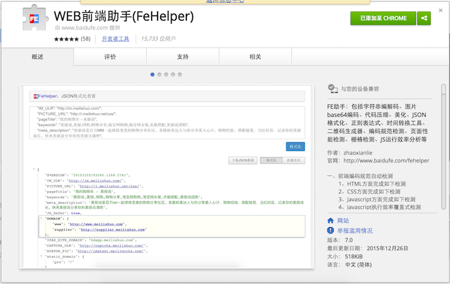This screenshot has width=450, height=284.
Task: Click the blue 格式化 button in the screenshot
Action: point(295,146)
